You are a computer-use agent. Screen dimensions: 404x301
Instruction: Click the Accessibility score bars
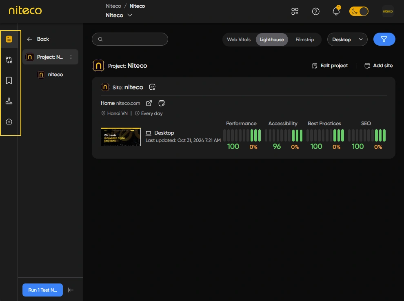(x=284, y=135)
